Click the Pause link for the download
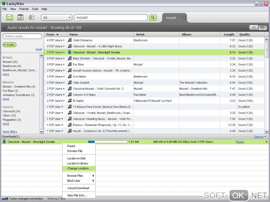The height and width of the screenshot is (202, 270). click(240, 142)
